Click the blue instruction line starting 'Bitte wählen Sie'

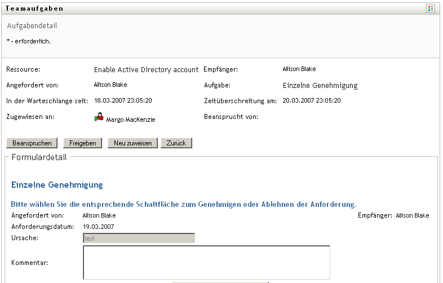pos(184,204)
